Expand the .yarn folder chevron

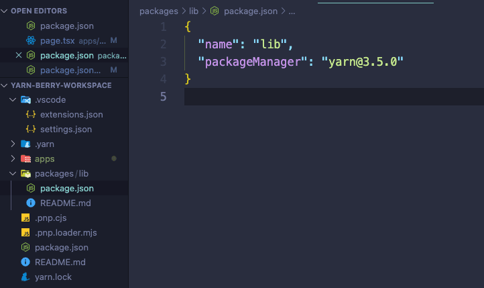13,144
